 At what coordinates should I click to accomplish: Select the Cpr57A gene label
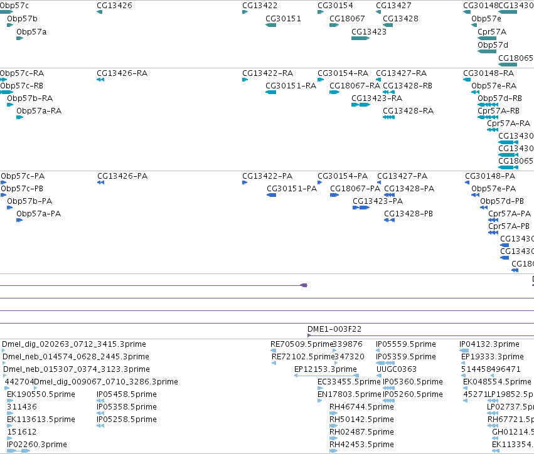492,32
